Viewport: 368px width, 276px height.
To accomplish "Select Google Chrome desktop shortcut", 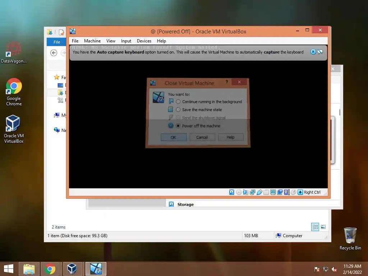I will 14,92.
